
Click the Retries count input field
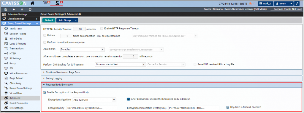(66, 36)
